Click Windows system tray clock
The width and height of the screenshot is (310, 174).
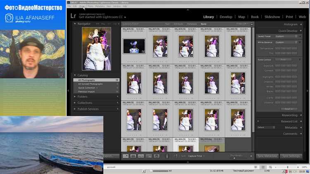(302, 172)
